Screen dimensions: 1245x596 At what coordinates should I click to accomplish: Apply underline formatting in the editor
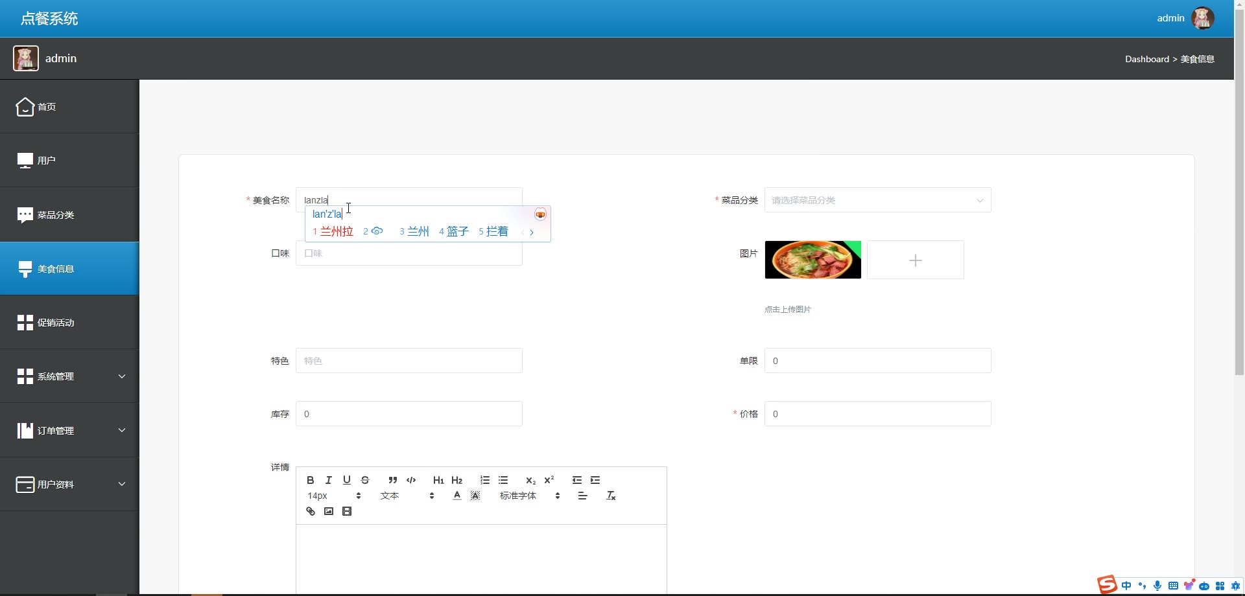(347, 480)
